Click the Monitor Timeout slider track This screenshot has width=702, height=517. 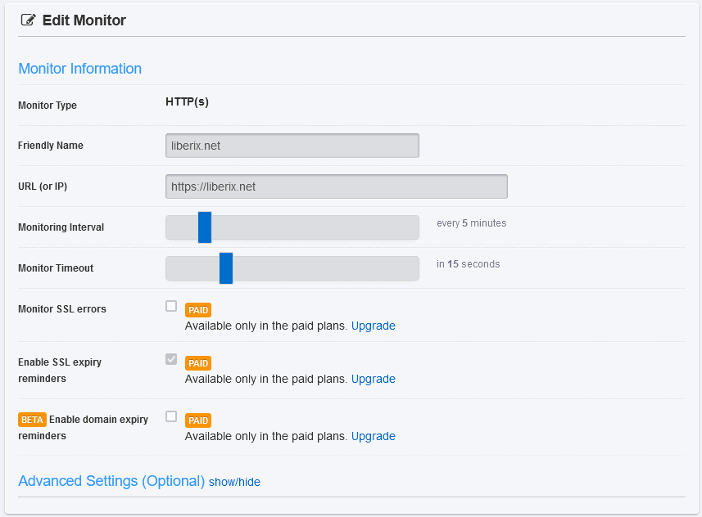(x=292, y=268)
